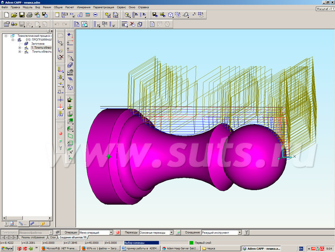
Task: Open a file using the Open folder icon
Action: (x=14, y=15)
